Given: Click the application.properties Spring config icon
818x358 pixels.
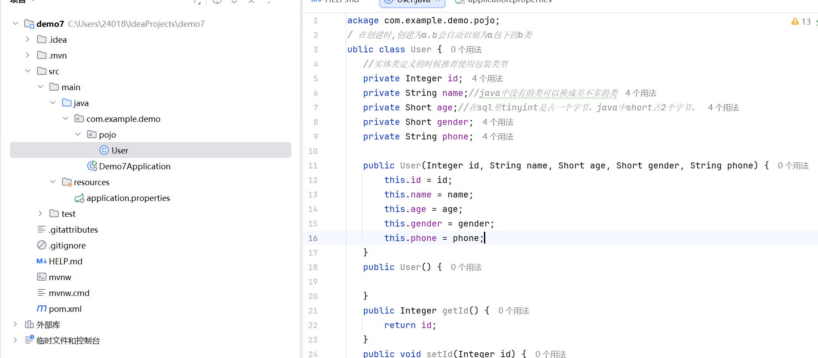Looking at the screenshot, I should coord(80,198).
